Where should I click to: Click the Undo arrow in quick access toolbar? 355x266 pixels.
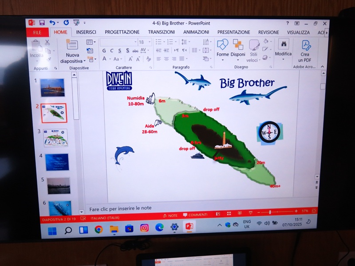52,23
